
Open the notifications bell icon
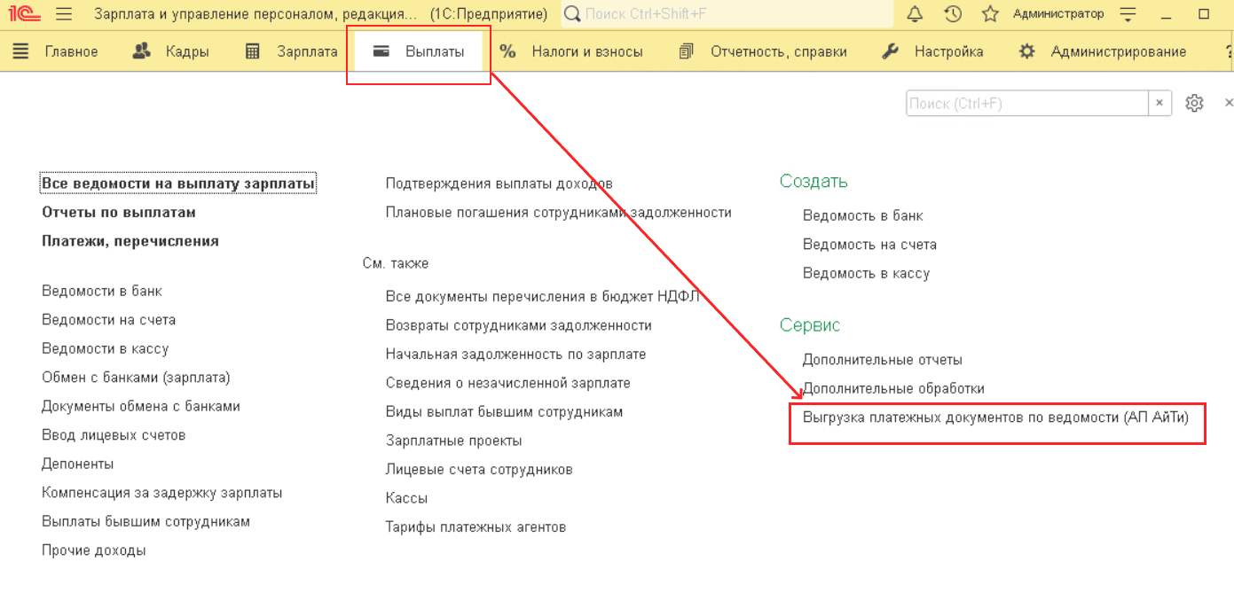[915, 14]
